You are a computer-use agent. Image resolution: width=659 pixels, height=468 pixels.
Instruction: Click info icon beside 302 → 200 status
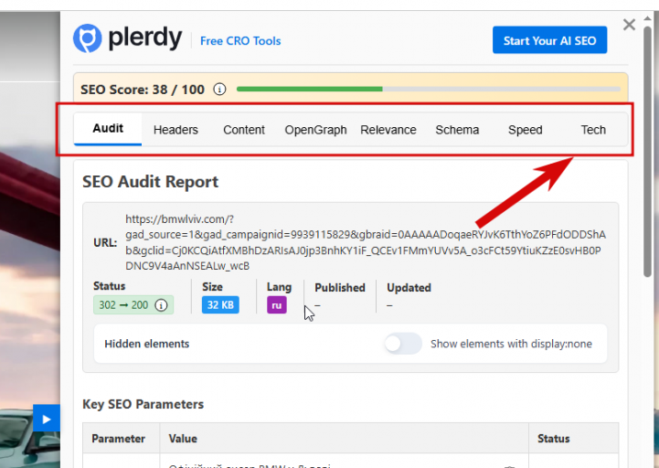point(161,305)
